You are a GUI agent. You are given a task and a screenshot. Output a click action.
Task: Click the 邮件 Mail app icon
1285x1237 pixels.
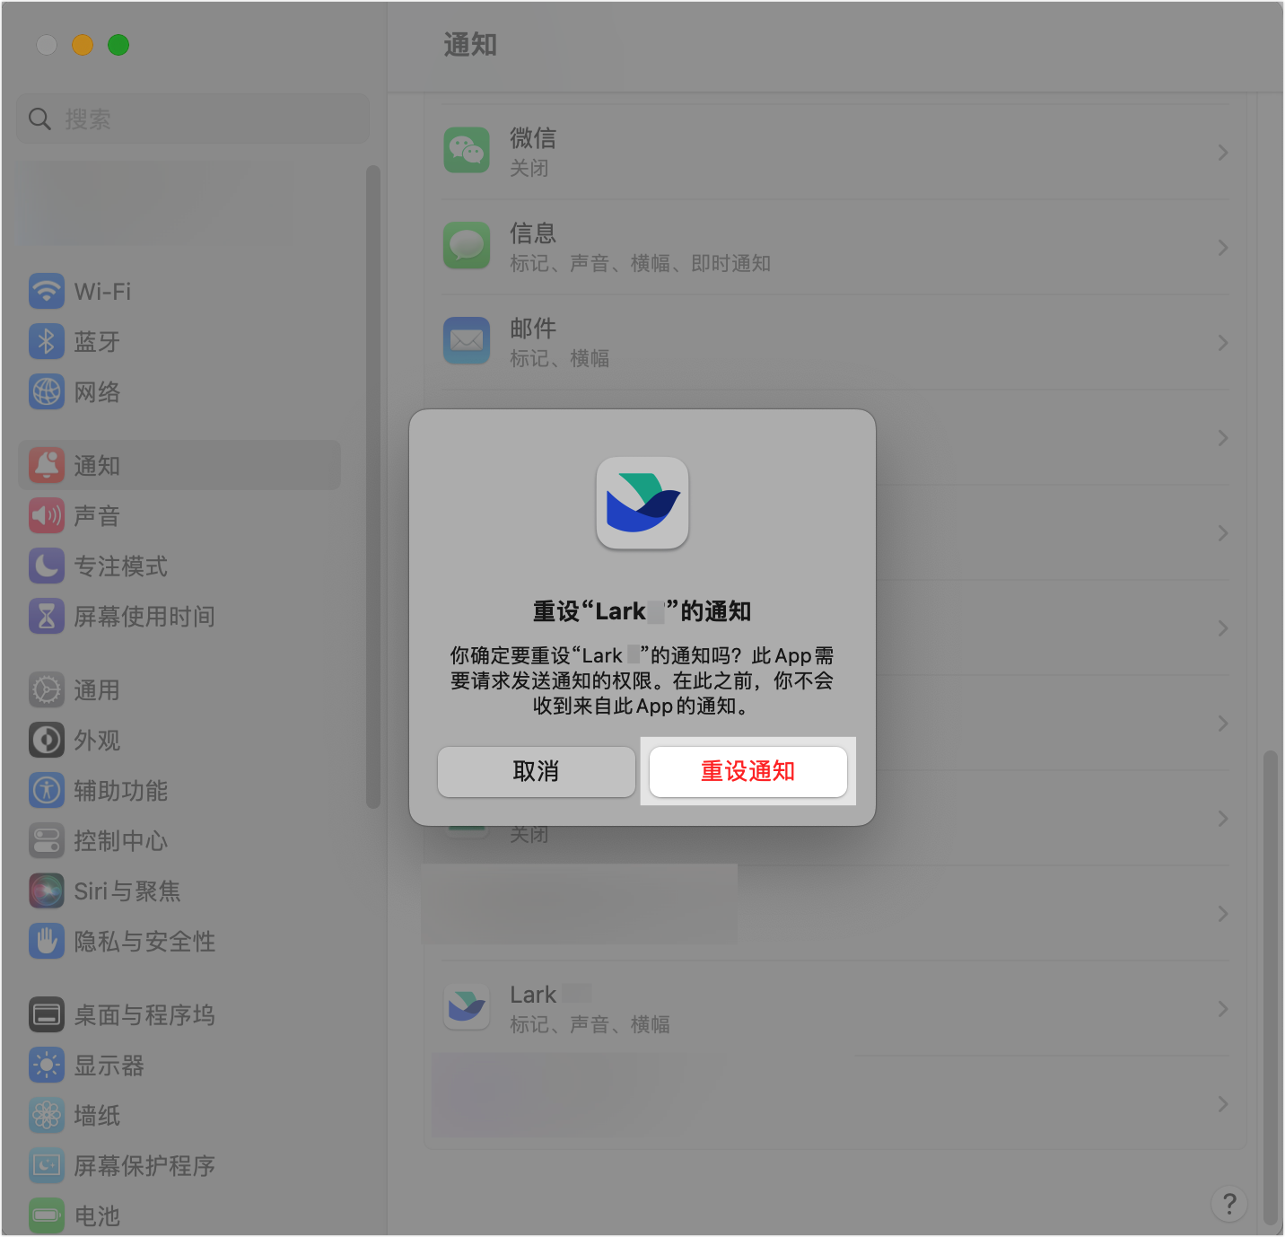pos(467,341)
